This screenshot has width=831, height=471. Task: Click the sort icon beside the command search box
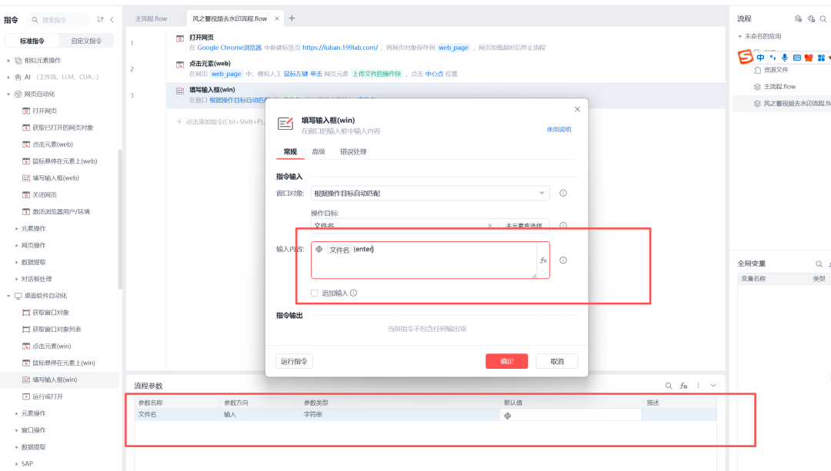coord(100,19)
